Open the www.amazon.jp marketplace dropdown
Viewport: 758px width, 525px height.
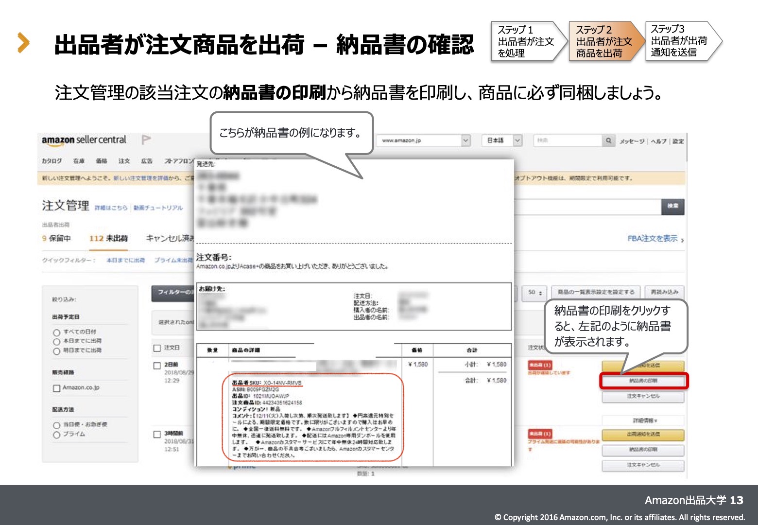[x=465, y=140]
